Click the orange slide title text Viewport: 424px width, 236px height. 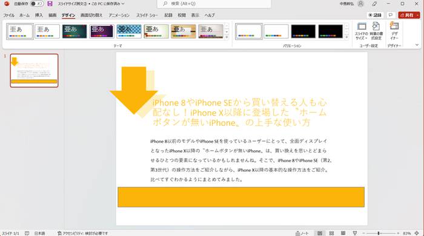click(x=240, y=113)
